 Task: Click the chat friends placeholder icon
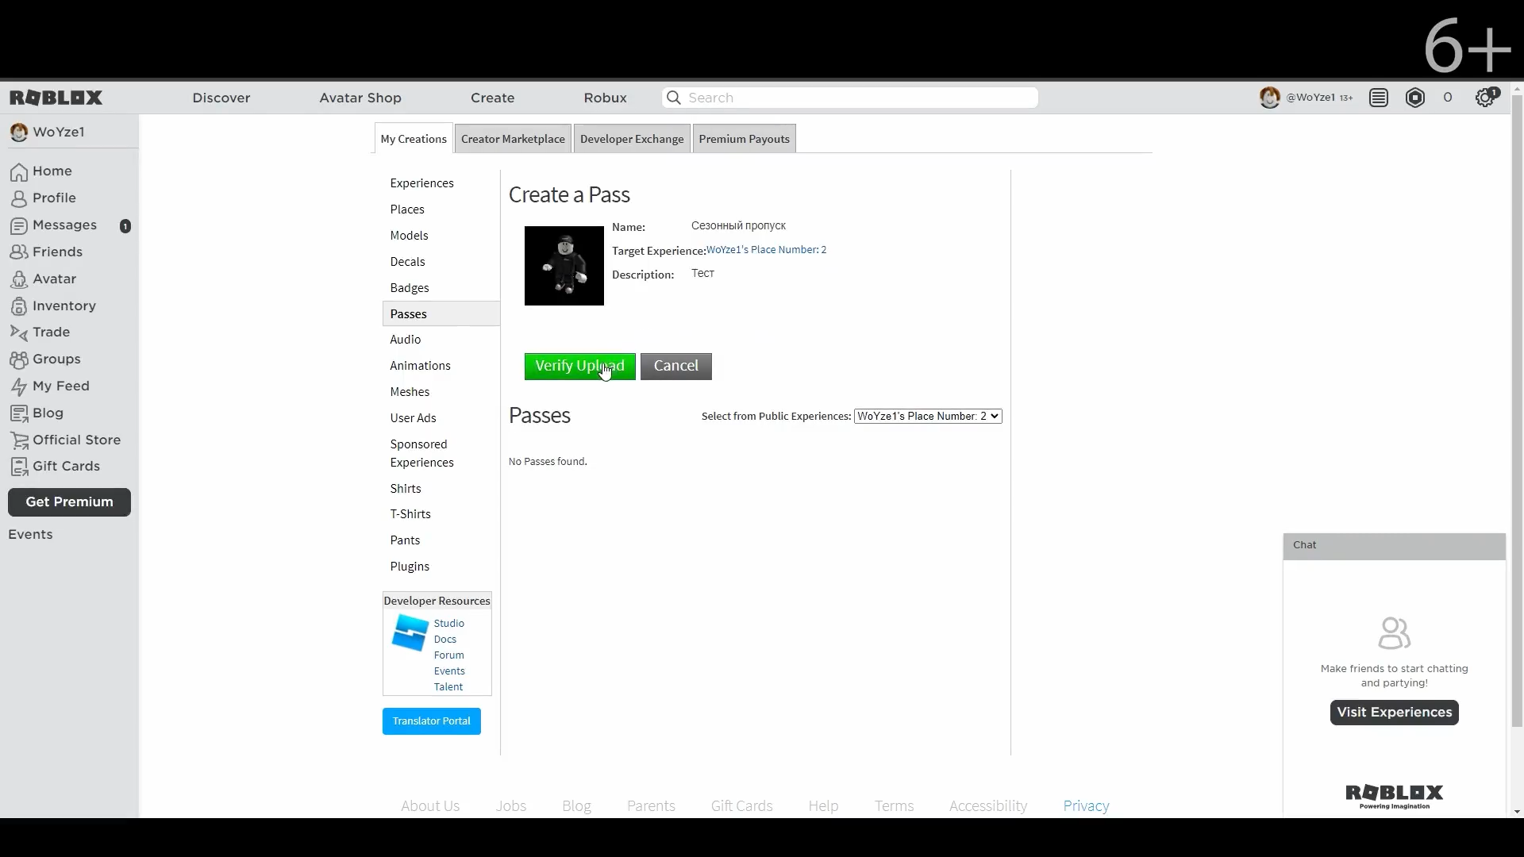click(1394, 633)
